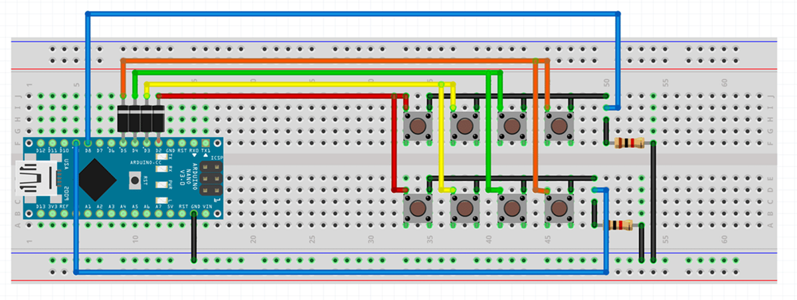This screenshot has height=300, width=797.
Task: Select the first push button in top row
Action: (418, 125)
